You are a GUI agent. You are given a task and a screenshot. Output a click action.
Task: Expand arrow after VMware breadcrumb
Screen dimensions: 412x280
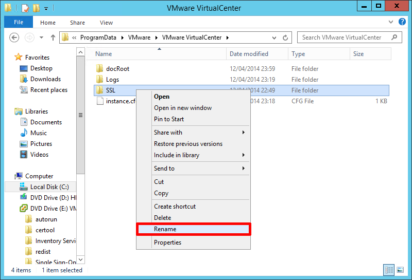[x=157, y=38]
